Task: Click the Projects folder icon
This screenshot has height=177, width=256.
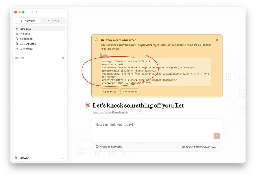Action: 17,34
